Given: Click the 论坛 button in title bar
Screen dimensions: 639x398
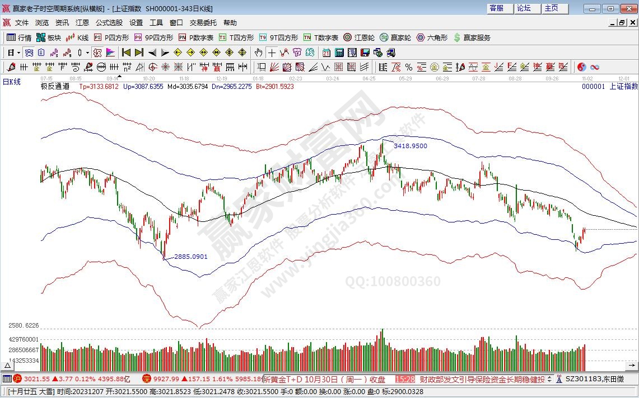Looking at the screenshot, I should click(524, 8).
